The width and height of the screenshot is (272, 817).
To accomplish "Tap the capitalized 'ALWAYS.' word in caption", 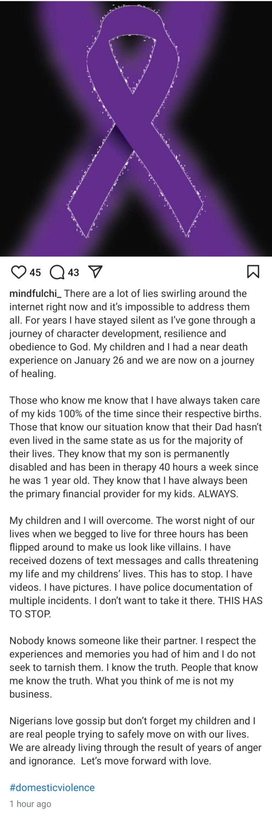I will (x=218, y=494).
